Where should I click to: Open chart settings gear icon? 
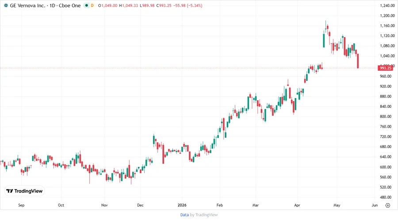coord(387,205)
